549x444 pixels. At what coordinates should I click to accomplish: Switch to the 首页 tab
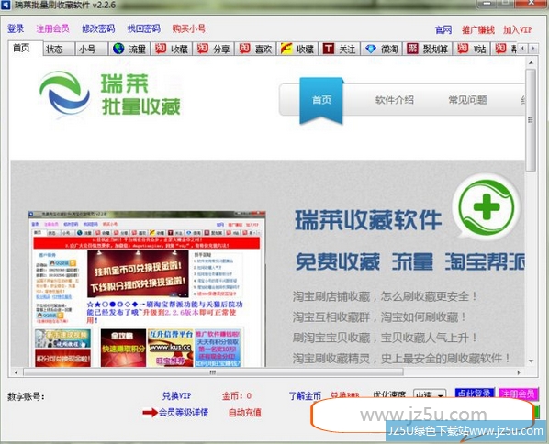25,48
